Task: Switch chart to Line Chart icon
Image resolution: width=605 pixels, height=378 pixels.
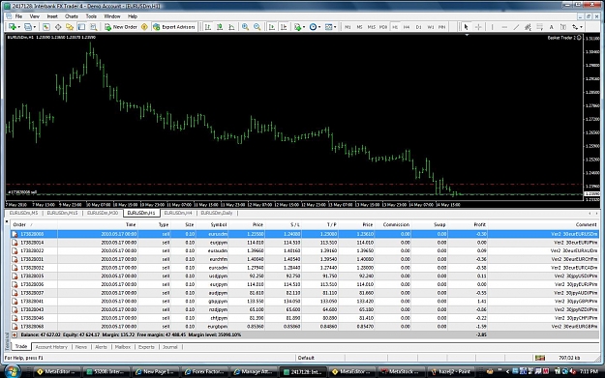Action: click(x=231, y=27)
